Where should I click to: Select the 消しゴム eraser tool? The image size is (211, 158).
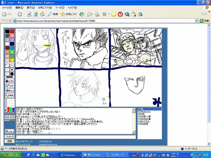(10, 91)
